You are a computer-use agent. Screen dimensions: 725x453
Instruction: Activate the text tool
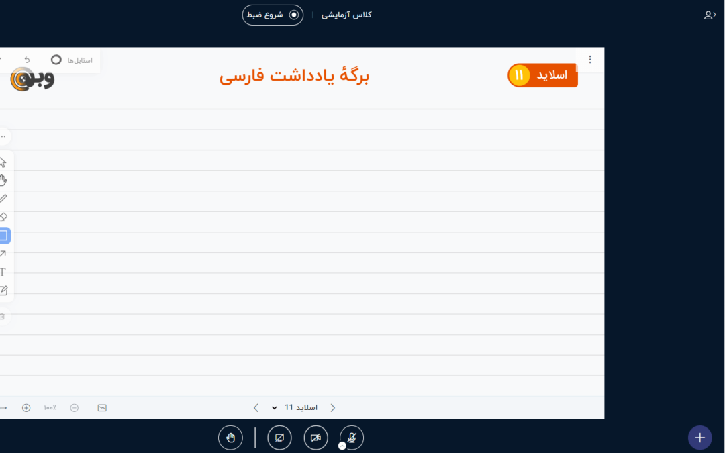(3, 272)
